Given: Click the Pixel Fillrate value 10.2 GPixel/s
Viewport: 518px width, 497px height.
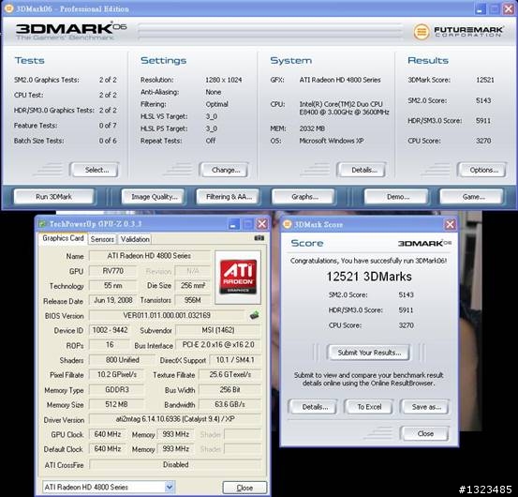Looking at the screenshot, I should (116, 374).
